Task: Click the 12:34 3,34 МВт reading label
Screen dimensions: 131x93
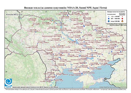Action: [x=33, y=30]
